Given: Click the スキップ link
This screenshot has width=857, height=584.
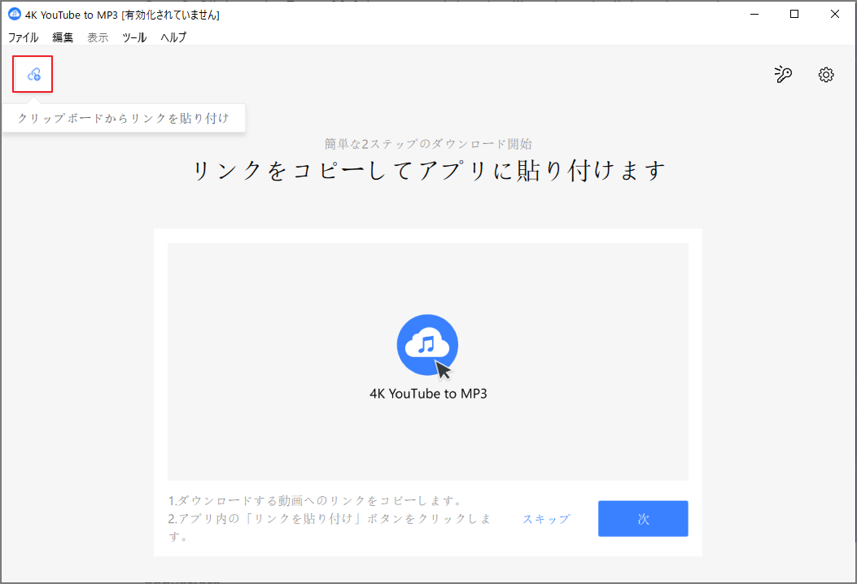Looking at the screenshot, I should click(x=546, y=518).
